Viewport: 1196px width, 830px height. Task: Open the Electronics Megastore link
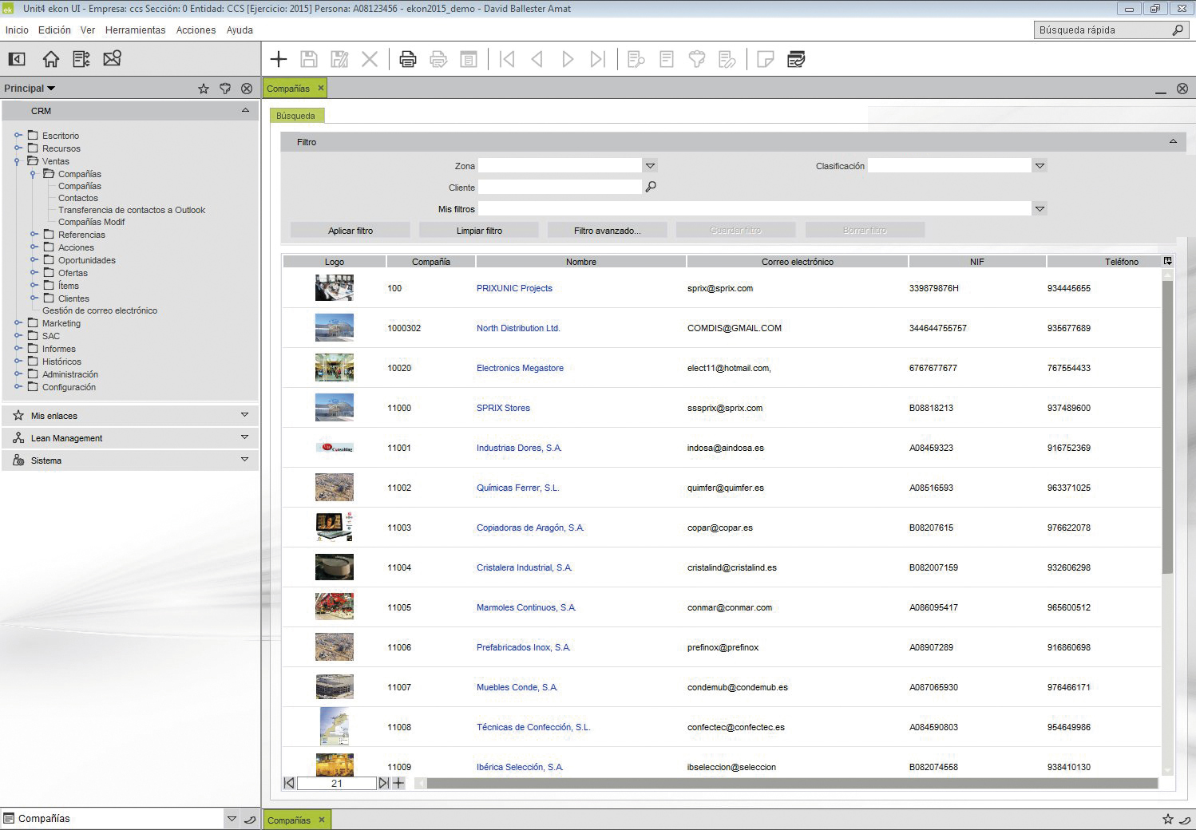point(520,368)
